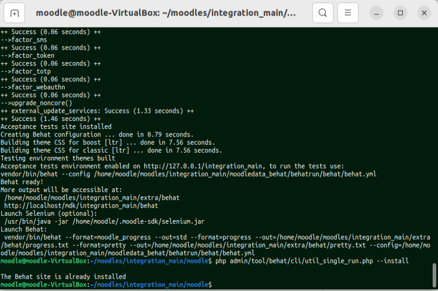The image size is (438, 291).
Task: Minimize the terminal window
Action: pyautogui.click(x=377, y=13)
